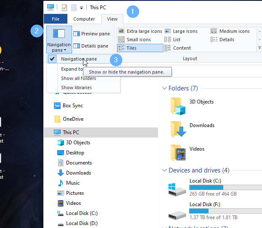Select the Downloads folder tile
Viewport: 262px width, 228px height.
tap(192, 130)
